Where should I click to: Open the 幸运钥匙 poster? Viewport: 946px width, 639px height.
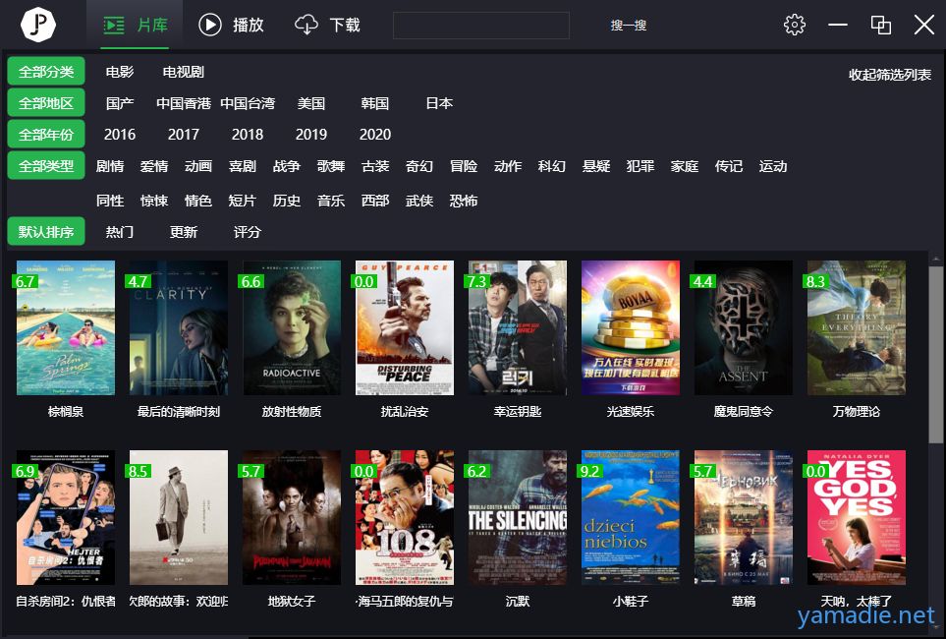click(518, 328)
